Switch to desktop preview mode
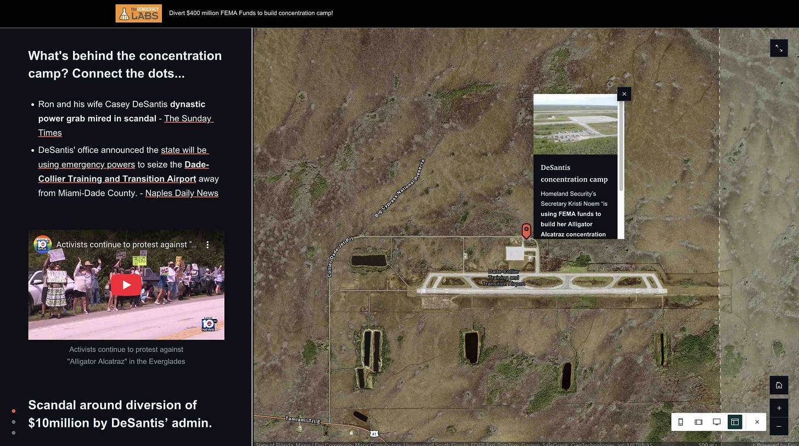The width and height of the screenshot is (799, 446). coord(717,422)
